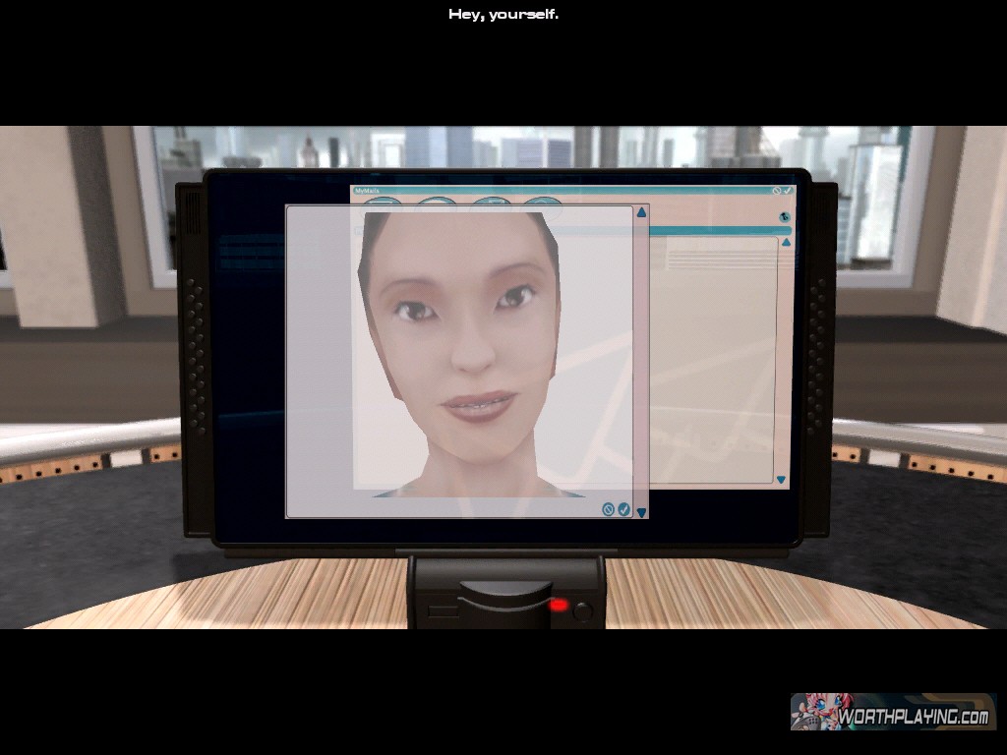Image resolution: width=1007 pixels, height=755 pixels.
Task: Click the red indicator light on monitor base
Action: [x=558, y=606]
